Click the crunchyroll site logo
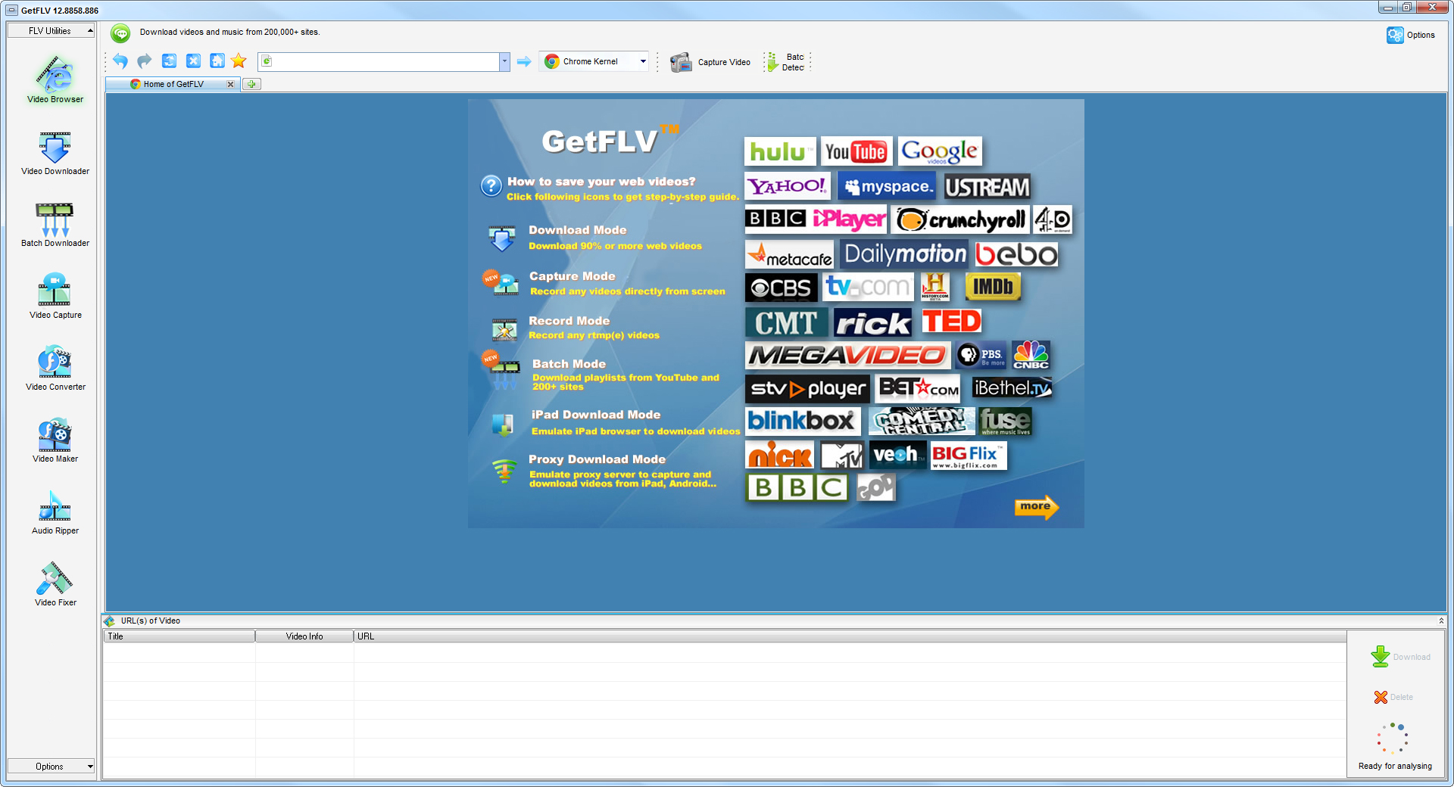The image size is (1454, 787). [960, 219]
